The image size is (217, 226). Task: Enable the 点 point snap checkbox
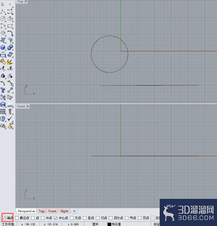33,218
